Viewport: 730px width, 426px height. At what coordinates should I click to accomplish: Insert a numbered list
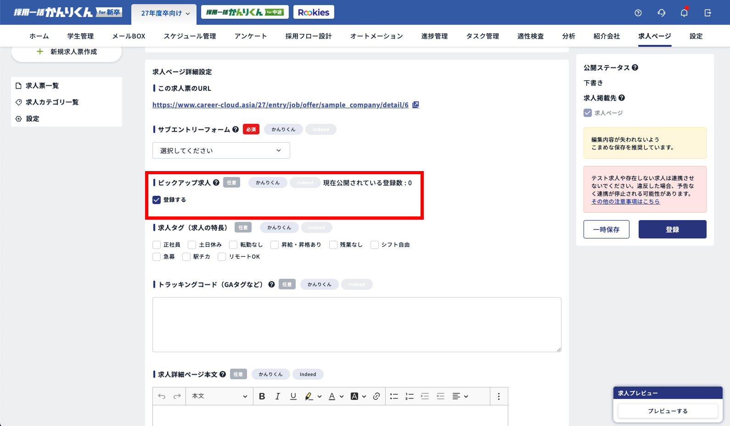point(410,397)
